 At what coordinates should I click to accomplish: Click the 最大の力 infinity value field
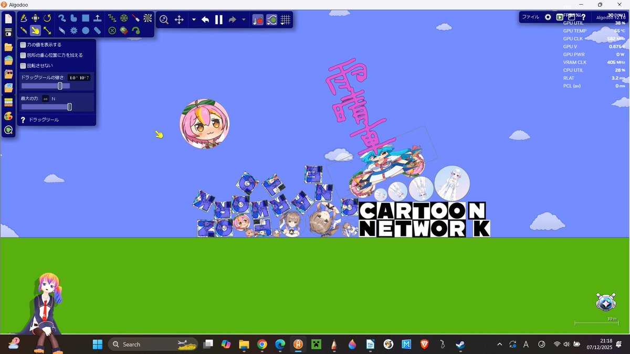(x=46, y=99)
